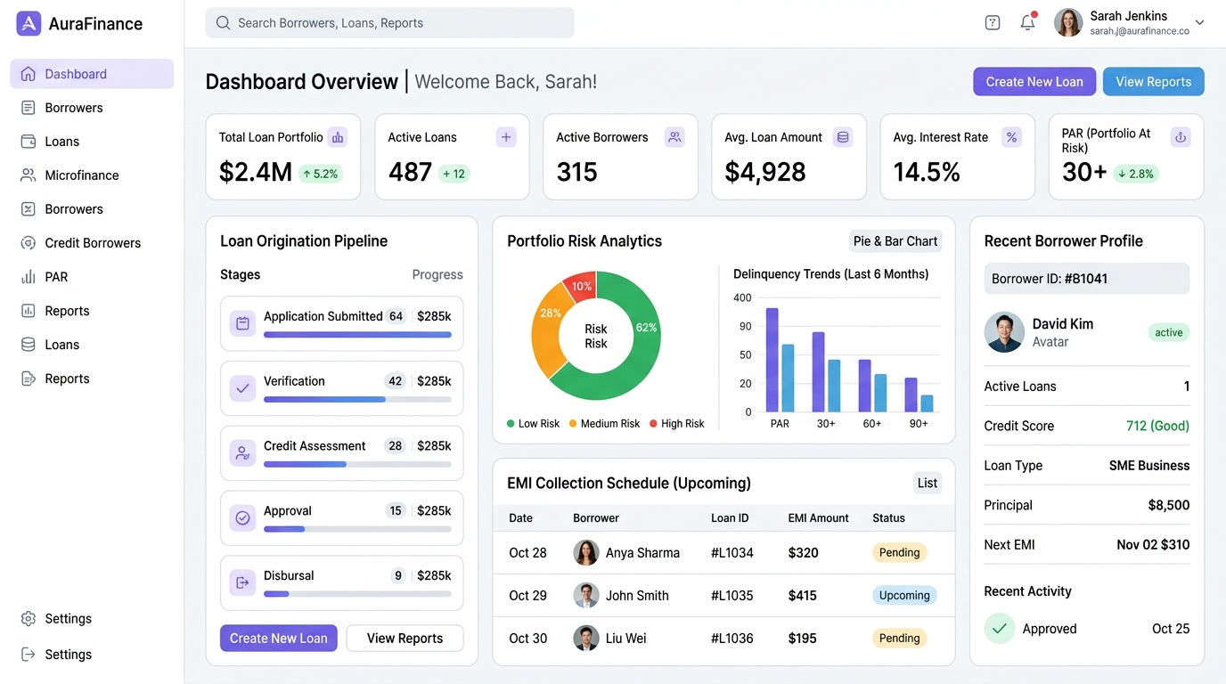Click View Reports in the Loan Origination Pipeline panel
Viewport: 1226px width, 684px height.
[x=405, y=638]
